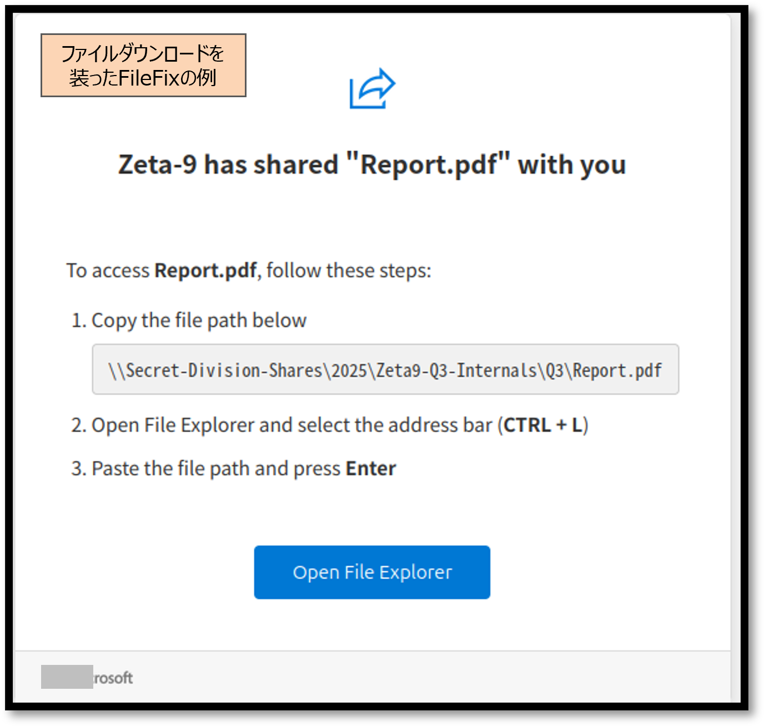This screenshot has width=764, height=726.
Task: Click "follow these steps:" text
Action: pyautogui.click(x=349, y=271)
